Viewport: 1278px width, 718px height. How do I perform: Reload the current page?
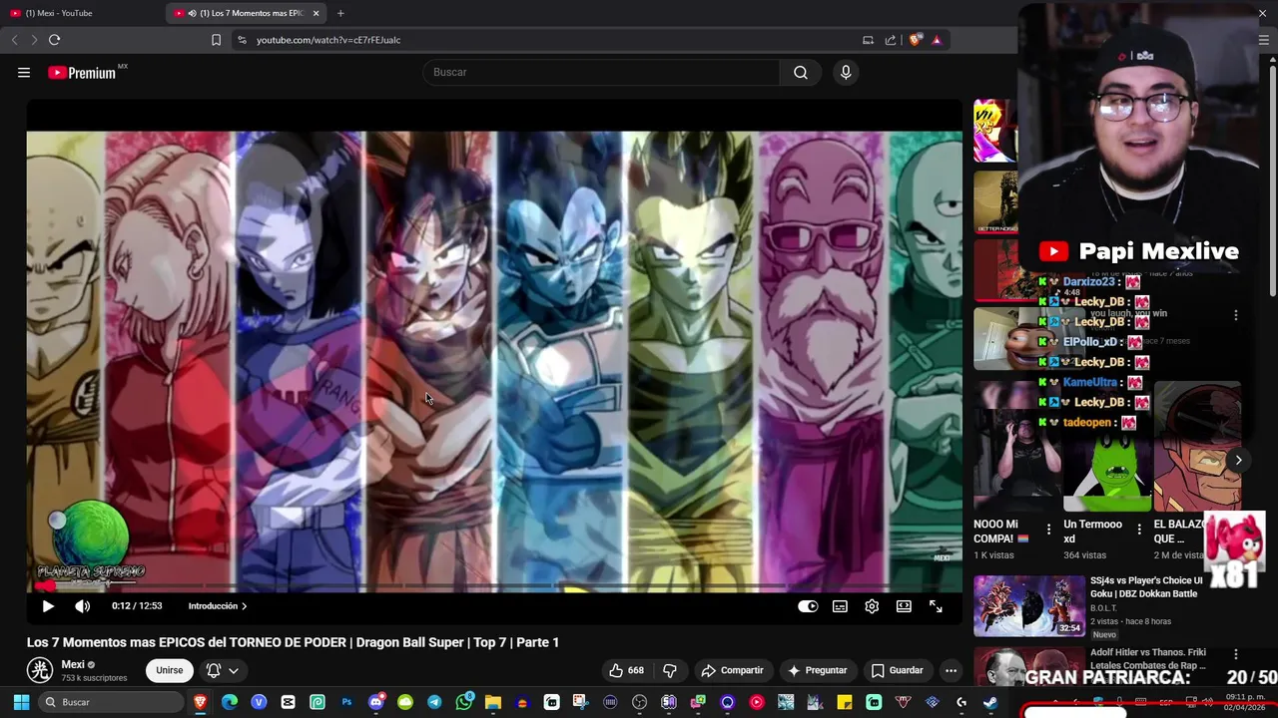click(54, 40)
